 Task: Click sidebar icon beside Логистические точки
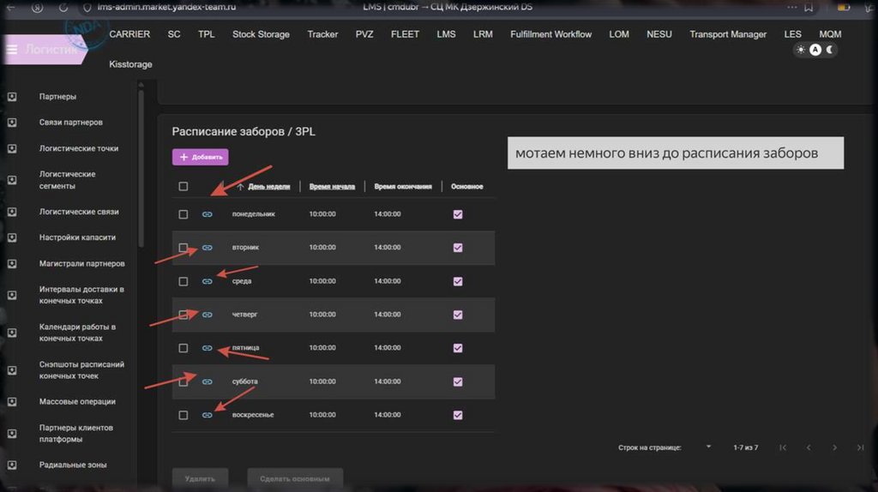pos(12,149)
